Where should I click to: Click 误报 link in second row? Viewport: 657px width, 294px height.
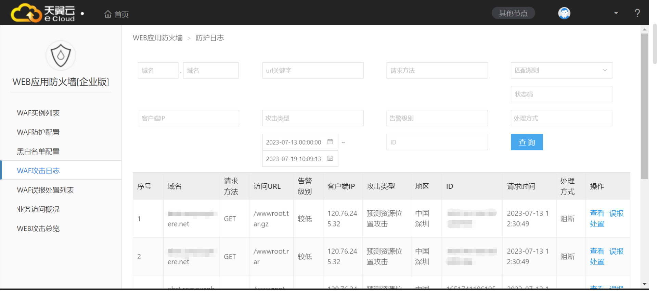[616, 252]
